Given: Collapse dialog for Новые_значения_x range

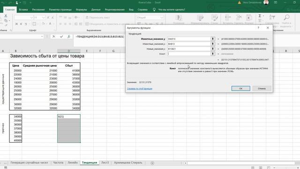Looking at the screenshot, I should point(212,49).
